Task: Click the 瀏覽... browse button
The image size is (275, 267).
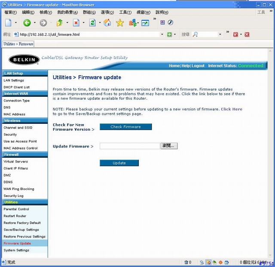Action: pos(169,146)
